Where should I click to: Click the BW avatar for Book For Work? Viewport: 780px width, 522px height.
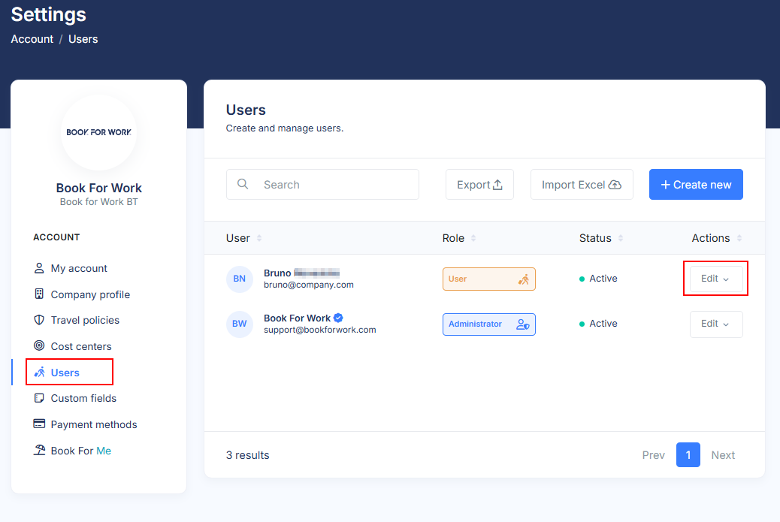[x=239, y=324]
